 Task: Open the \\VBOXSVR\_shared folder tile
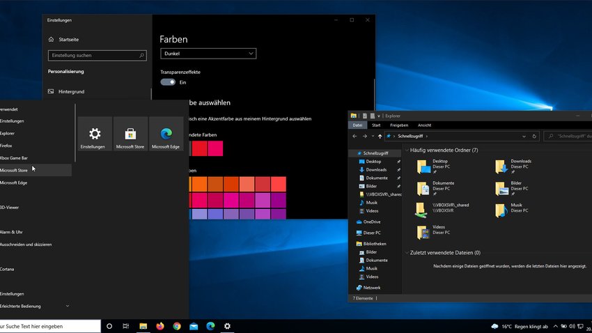click(421, 210)
